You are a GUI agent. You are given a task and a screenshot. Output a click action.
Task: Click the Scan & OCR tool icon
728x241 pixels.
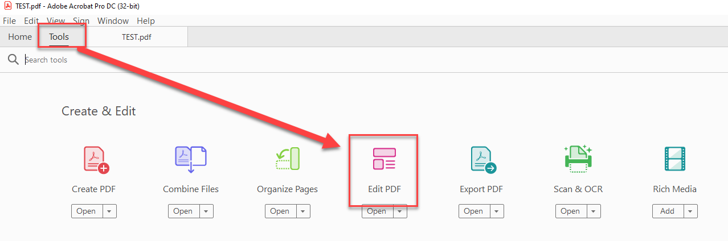tap(578, 159)
